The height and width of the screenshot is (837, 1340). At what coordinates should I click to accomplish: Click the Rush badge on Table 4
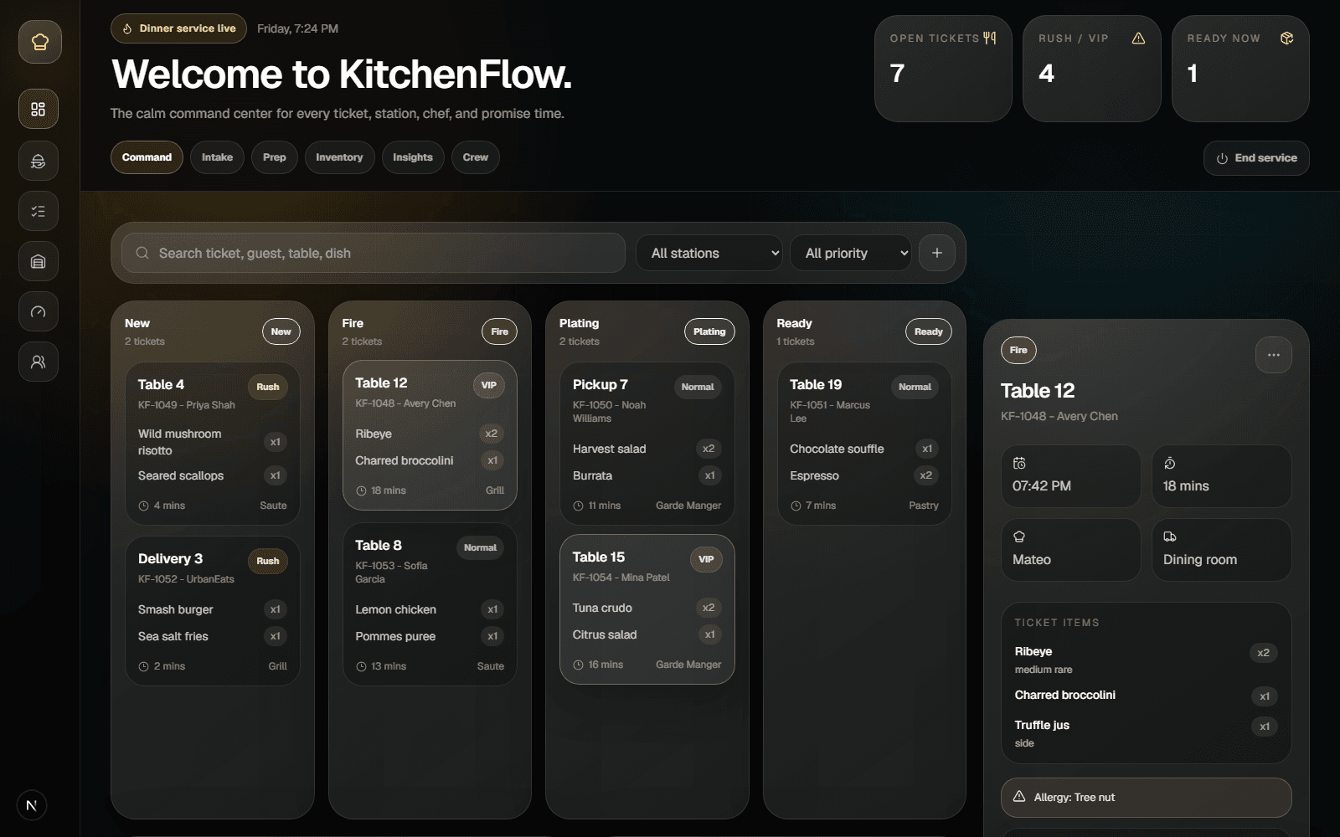(268, 387)
